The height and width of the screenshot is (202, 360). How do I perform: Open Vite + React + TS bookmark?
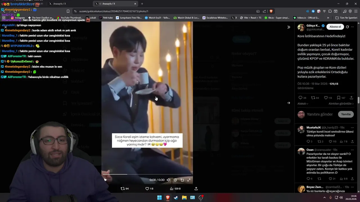[x=251, y=18]
